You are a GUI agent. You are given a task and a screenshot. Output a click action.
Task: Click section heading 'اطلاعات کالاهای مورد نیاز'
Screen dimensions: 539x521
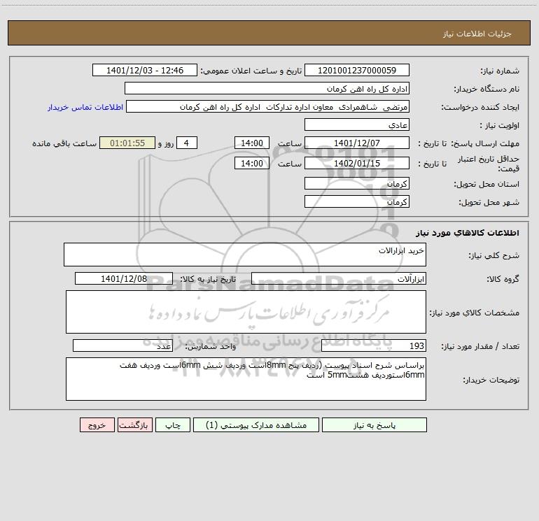point(468,233)
